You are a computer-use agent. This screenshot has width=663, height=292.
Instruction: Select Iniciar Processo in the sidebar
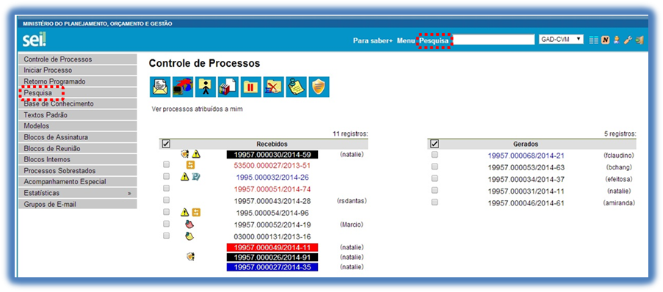[x=78, y=70]
